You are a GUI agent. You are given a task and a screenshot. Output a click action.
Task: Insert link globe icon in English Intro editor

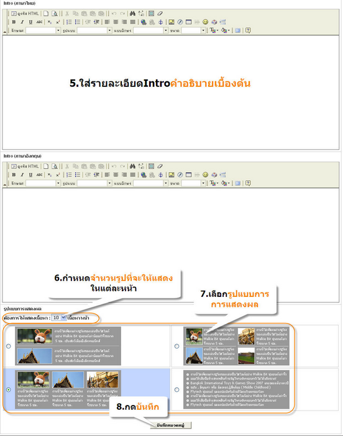coord(144,175)
